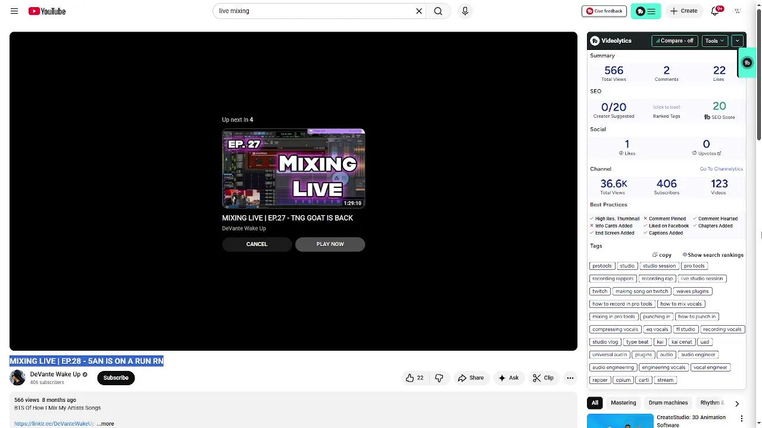This screenshot has width=762, height=428.
Task: Click the TubeBuddy SEO Score logo
Action: (x=707, y=117)
